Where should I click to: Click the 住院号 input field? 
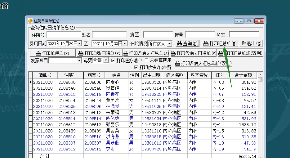64,35
